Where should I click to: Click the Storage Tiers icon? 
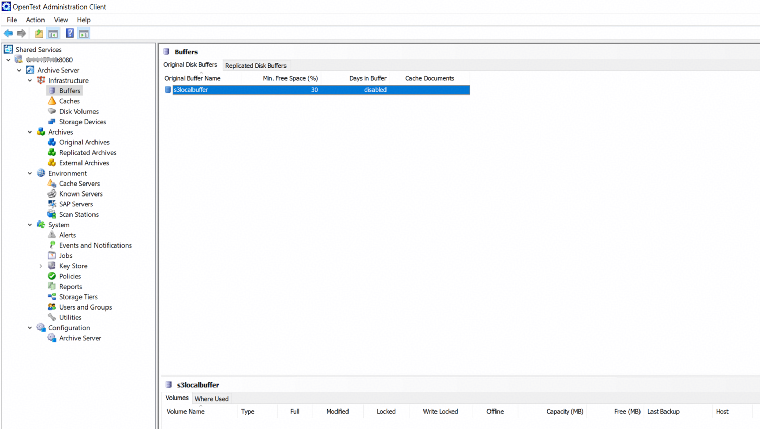coord(52,296)
